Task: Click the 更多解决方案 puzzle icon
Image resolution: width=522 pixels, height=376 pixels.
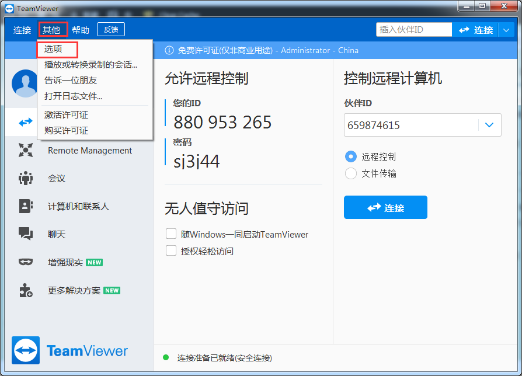Action: click(x=26, y=290)
